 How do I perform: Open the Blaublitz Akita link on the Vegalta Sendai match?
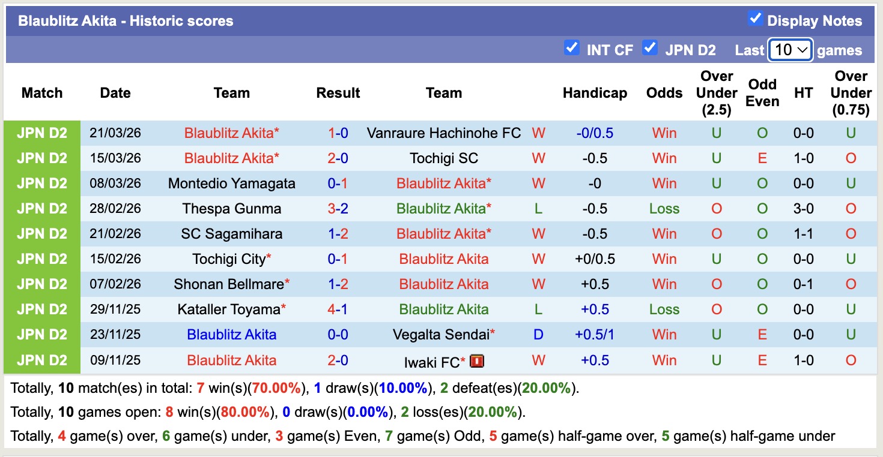[232, 335]
